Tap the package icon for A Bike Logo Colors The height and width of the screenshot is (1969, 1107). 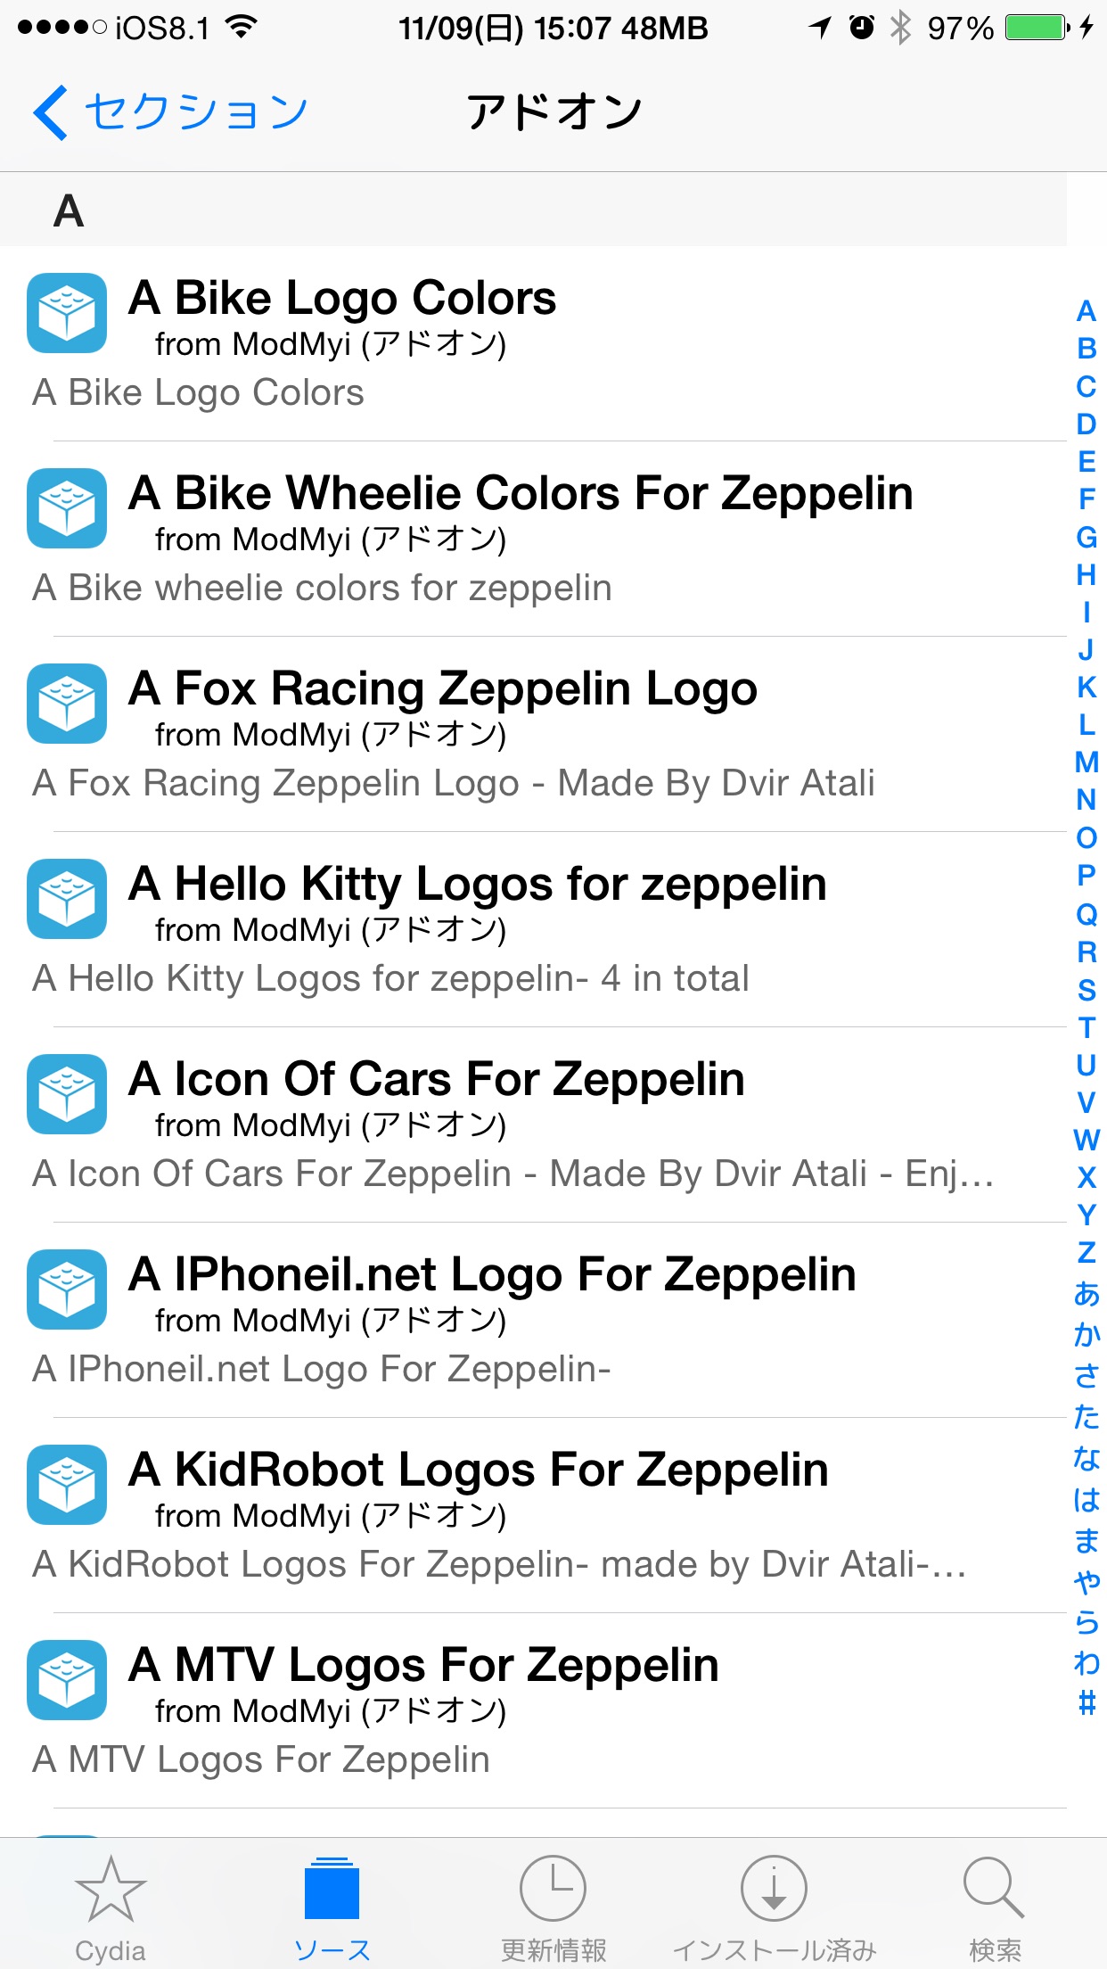point(67,313)
